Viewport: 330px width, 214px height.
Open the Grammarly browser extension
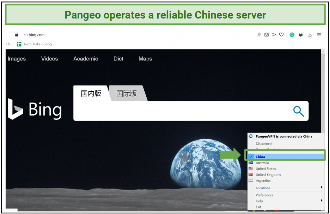[292, 35]
